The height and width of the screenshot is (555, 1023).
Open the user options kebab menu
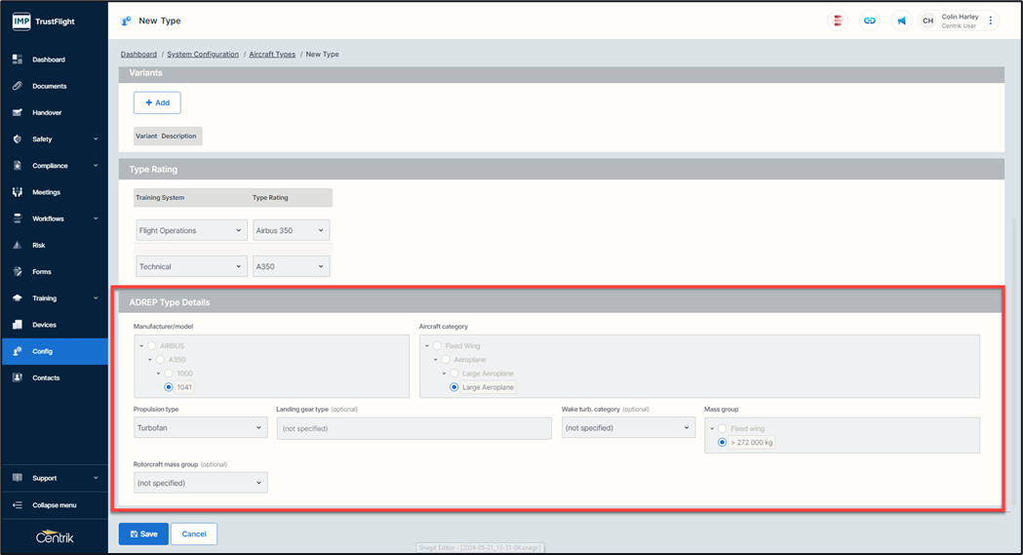pos(991,20)
